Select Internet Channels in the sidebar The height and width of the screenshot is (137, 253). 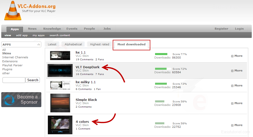15,57
